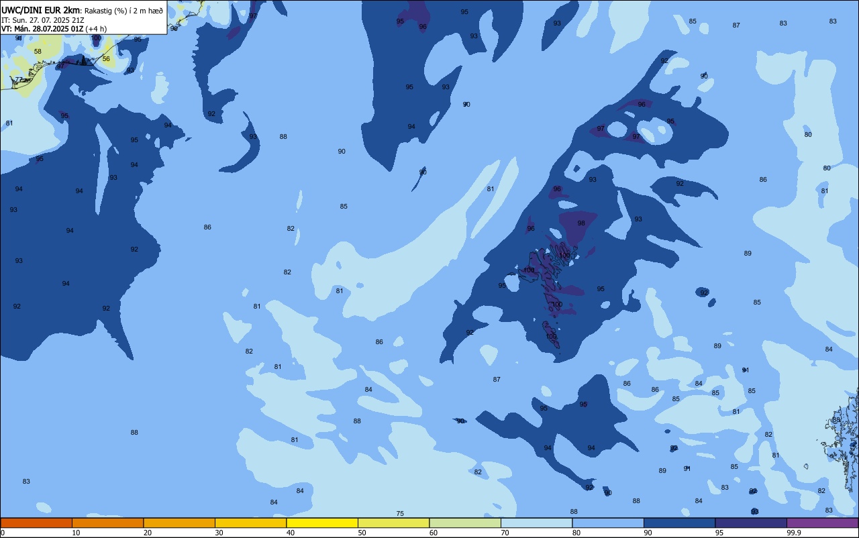Click the '0' tick label on the color scale
The width and height of the screenshot is (859, 538).
(x=3, y=533)
